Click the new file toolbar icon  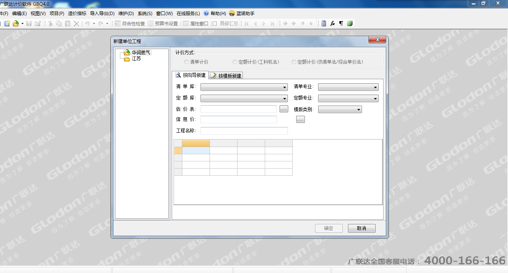pos(7,23)
